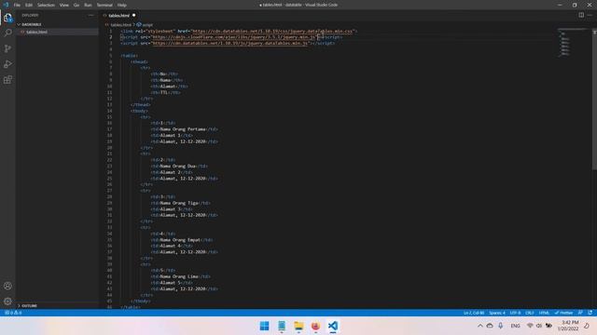This screenshot has width=597, height=335.
Task: Open the Terminal menu
Action: coord(104,5)
